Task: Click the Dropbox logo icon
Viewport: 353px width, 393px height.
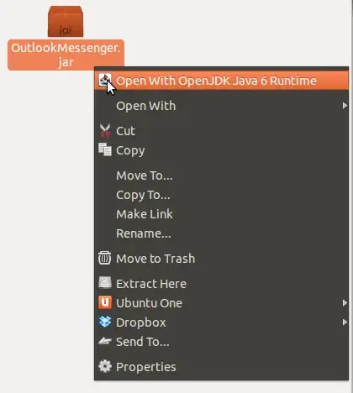Action: click(x=105, y=322)
